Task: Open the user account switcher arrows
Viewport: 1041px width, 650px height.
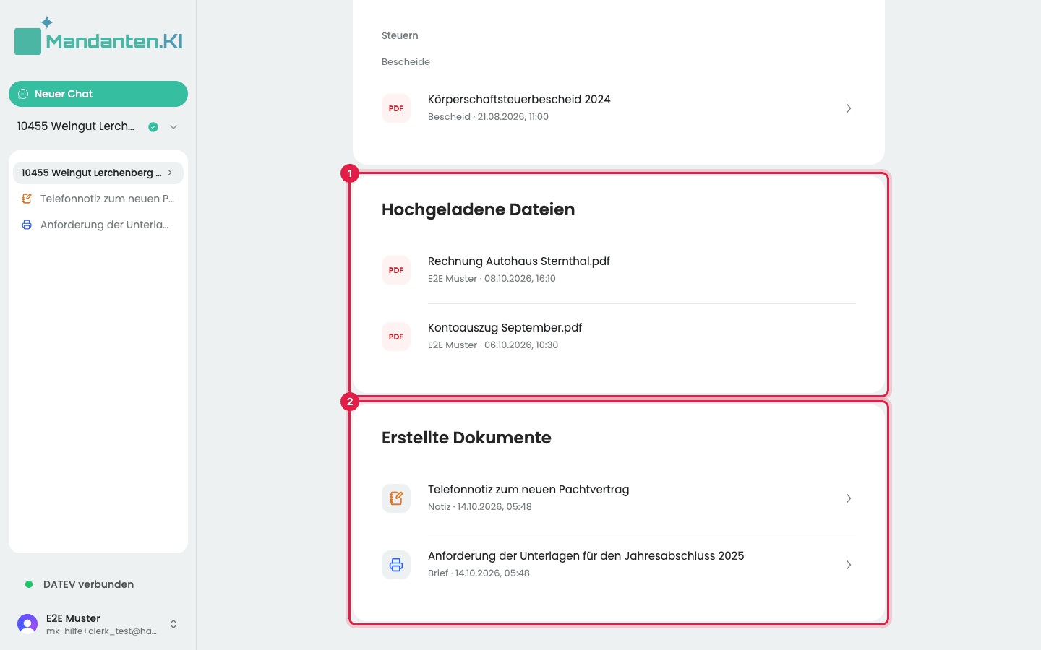Action: tap(173, 624)
